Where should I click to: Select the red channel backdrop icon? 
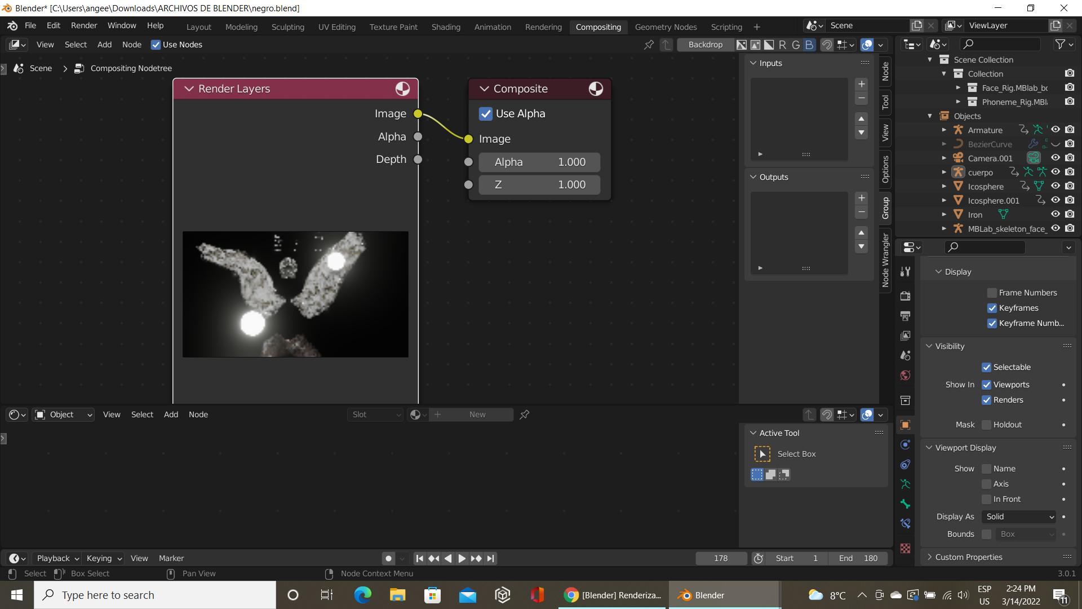(782, 45)
